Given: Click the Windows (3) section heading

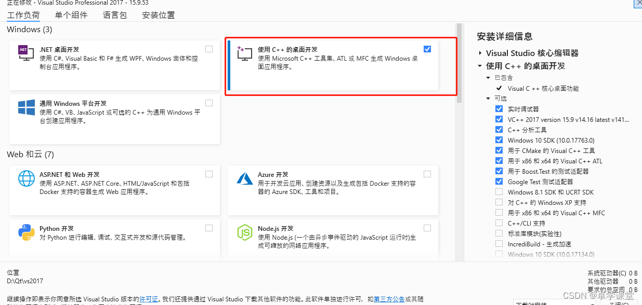Looking at the screenshot, I should click(x=30, y=30).
